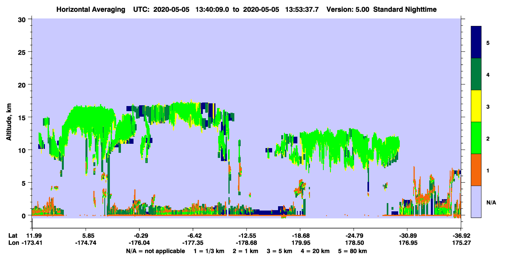Click longitude value -177.35
This screenshot has height=262, width=512.
point(193,243)
